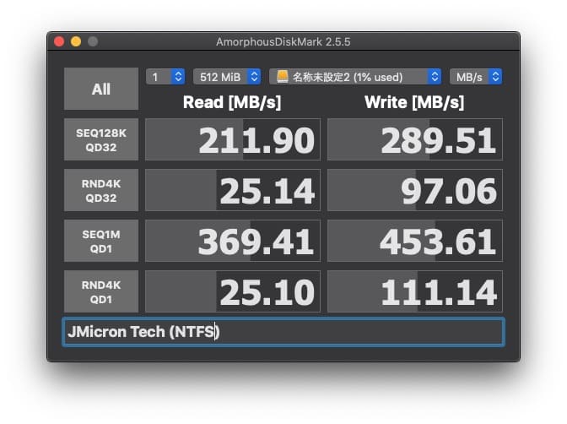Click the 25.14 RND4K QD32 read value
Image resolution: width=567 pixels, height=424 pixels.
(233, 190)
